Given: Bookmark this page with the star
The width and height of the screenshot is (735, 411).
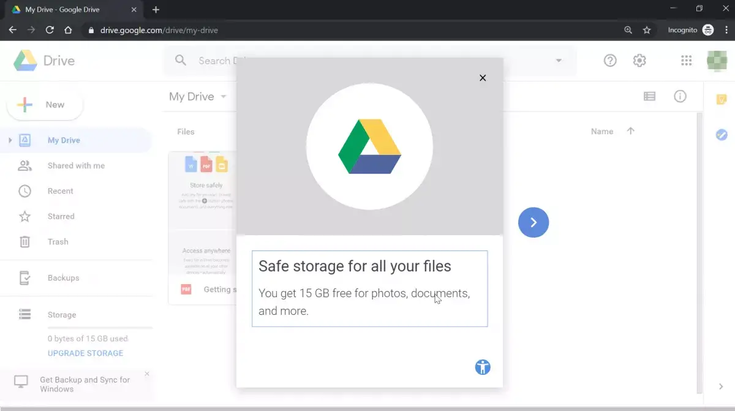Looking at the screenshot, I should click(646, 30).
